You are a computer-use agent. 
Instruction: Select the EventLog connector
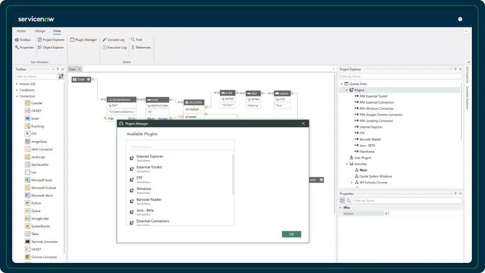[34, 126]
